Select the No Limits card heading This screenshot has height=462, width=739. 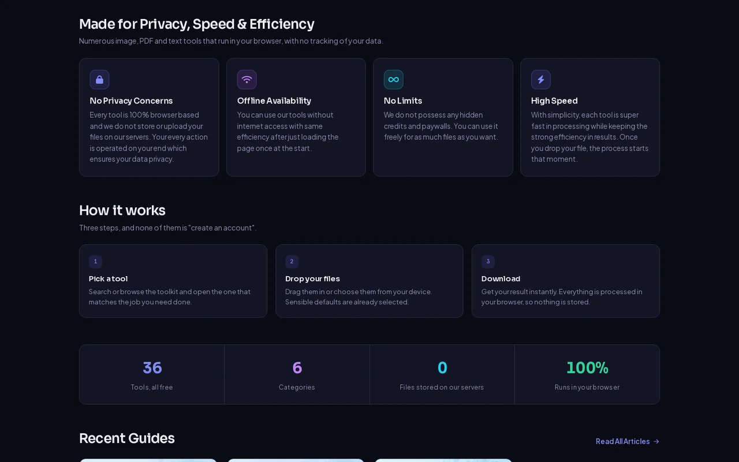(x=403, y=100)
